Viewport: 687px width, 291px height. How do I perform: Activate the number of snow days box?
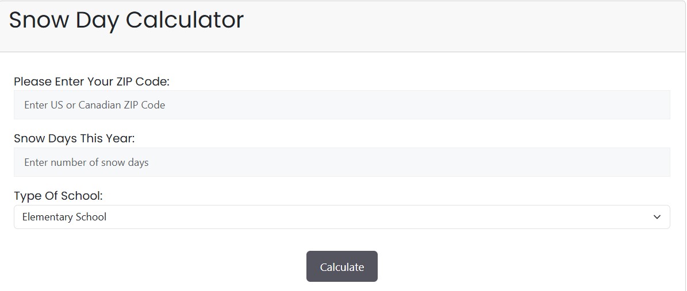tap(341, 162)
